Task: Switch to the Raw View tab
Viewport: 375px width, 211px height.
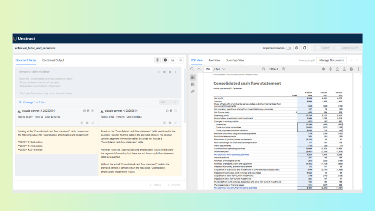Action: [x=214, y=60]
